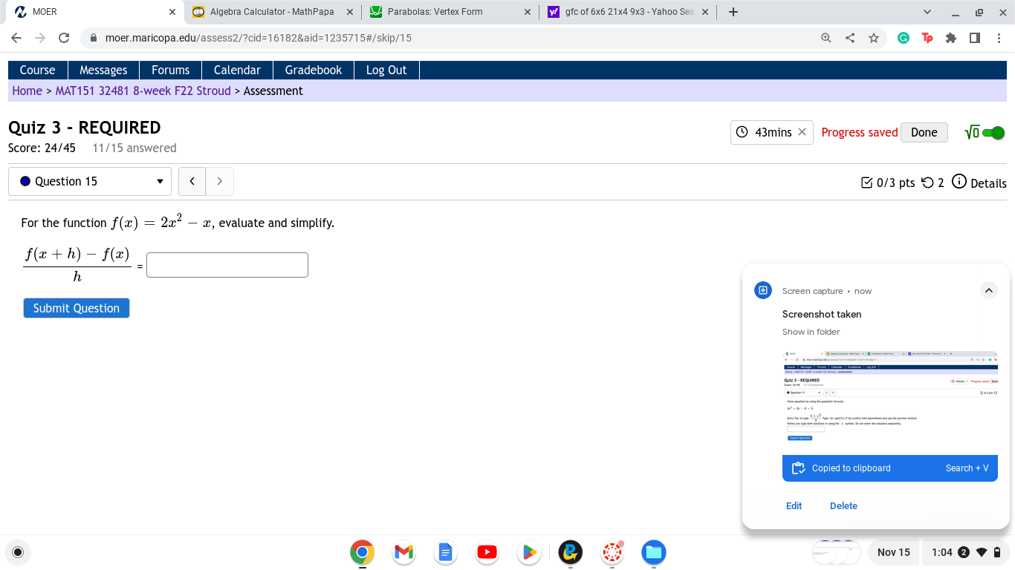Open the Course menu item

click(x=38, y=70)
